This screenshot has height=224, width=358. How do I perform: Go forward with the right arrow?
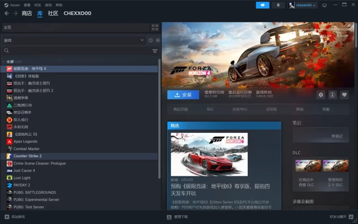coord(16,13)
